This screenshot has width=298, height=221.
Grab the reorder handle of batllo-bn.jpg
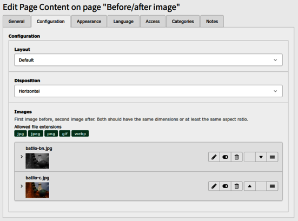pos(273,157)
